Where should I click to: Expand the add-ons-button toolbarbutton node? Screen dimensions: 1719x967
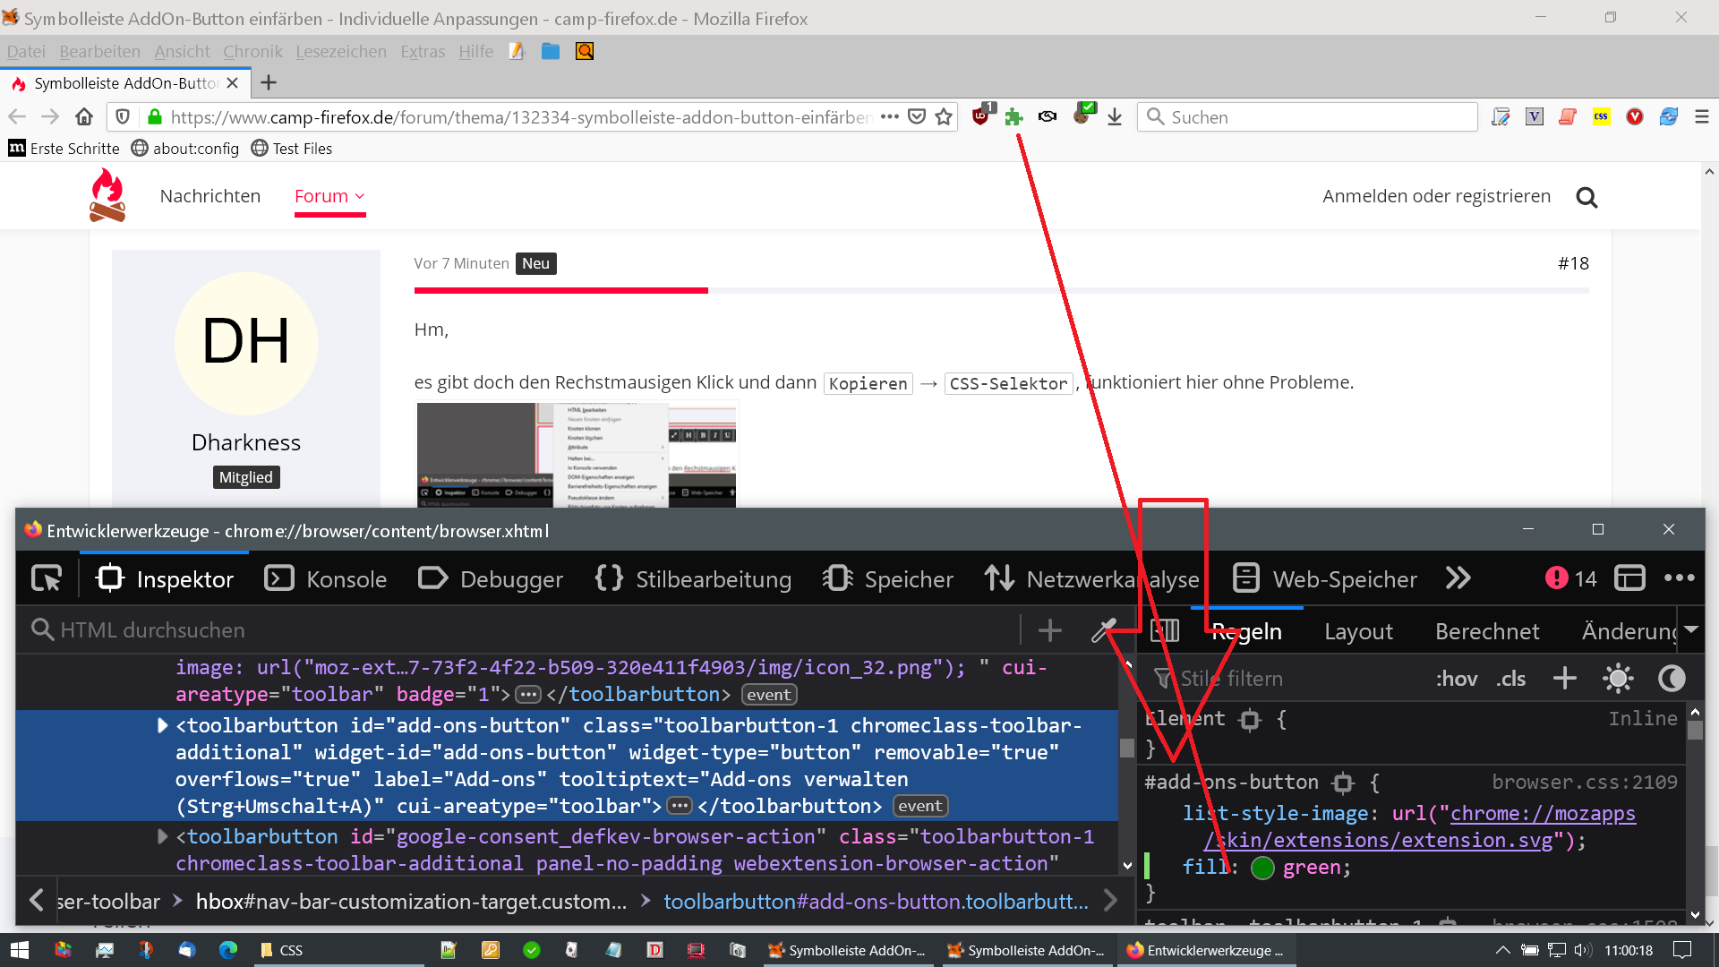coord(162,725)
